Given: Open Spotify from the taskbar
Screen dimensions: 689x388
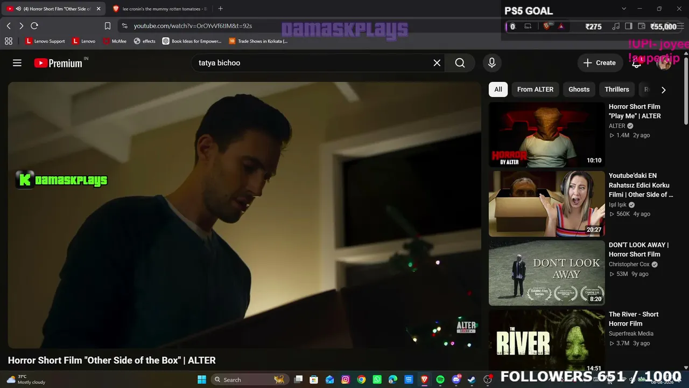Looking at the screenshot, I should pyautogui.click(x=440, y=379).
